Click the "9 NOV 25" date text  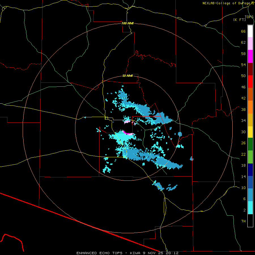point(153,253)
